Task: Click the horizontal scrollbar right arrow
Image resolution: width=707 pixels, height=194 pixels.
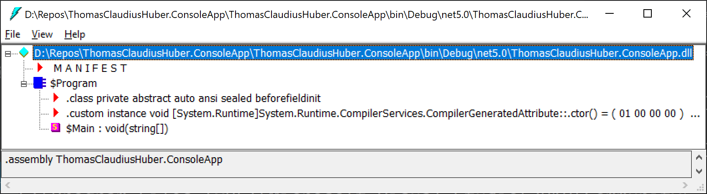Action: tap(685, 185)
